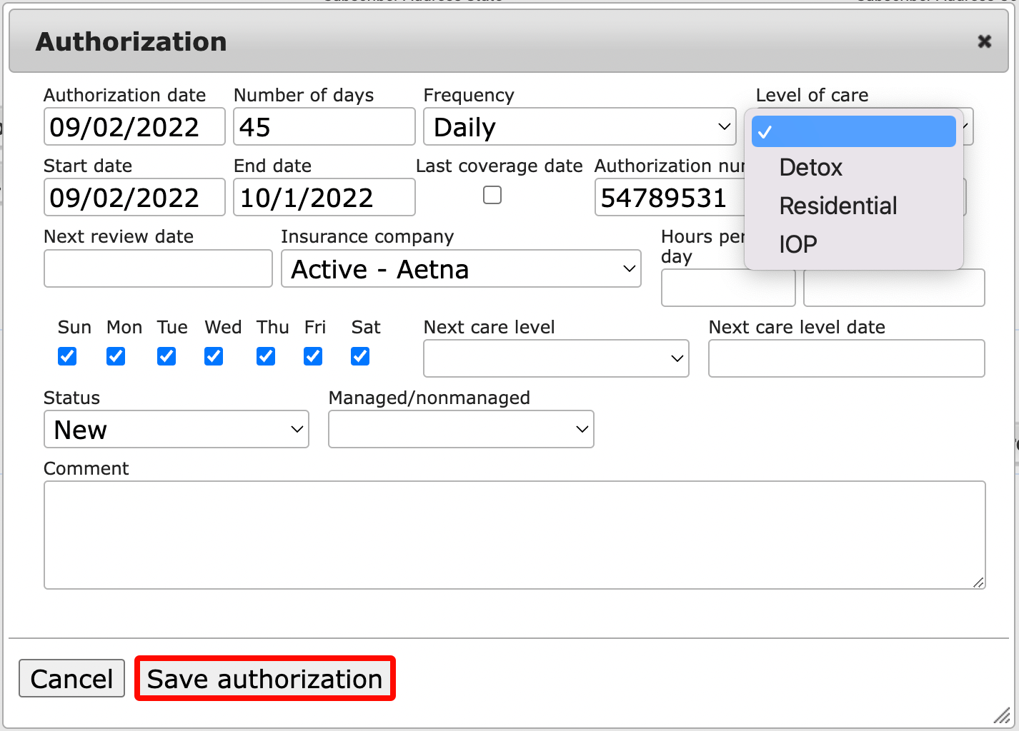
Task: Expand the Insurance company dropdown
Action: click(461, 269)
